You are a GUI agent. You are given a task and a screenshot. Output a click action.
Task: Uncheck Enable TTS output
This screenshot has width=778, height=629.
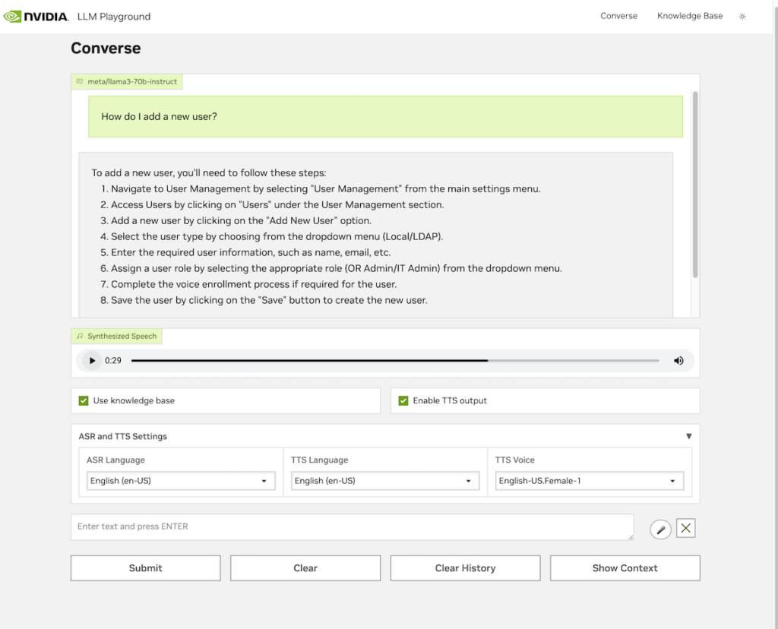403,400
